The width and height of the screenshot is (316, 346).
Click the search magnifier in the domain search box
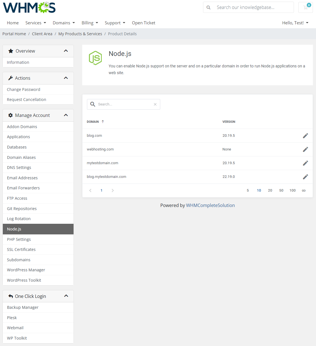pos(93,104)
